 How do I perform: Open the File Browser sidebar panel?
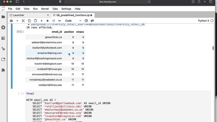coord(3,17)
